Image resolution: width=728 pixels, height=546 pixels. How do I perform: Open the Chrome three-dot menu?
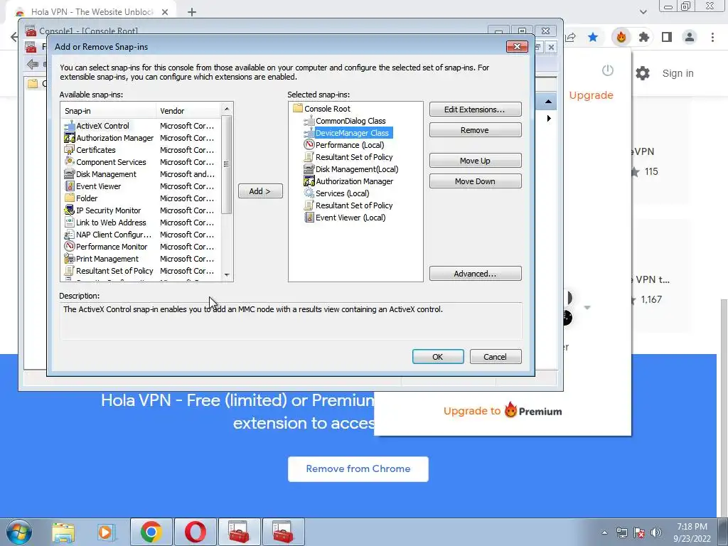(x=712, y=37)
